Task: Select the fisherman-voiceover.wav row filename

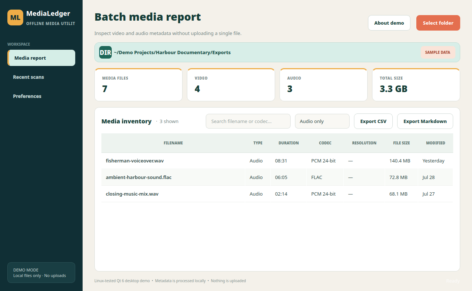Action: pos(135,161)
